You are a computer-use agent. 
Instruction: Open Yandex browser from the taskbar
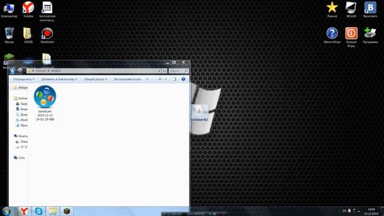[x=25, y=211]
